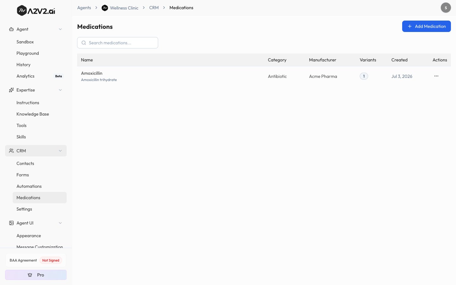Go to Wellness Clinic breadcrumb link
The height and width of the screenshot is (285, 456).
point(124,8)
